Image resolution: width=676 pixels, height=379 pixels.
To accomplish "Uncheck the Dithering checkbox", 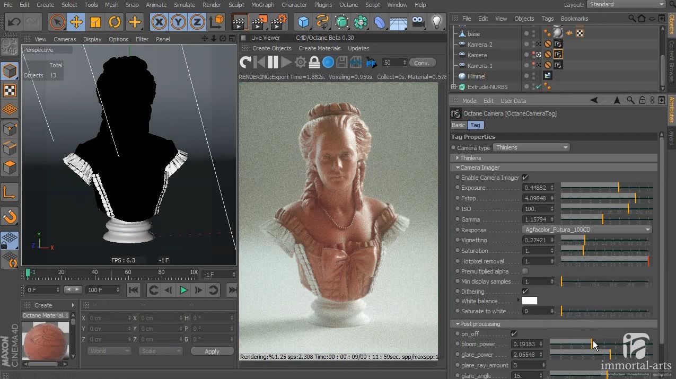I will (x=525, y=292).
